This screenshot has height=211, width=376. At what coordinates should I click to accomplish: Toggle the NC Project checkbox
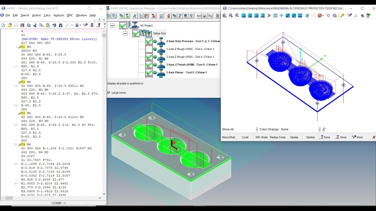pos(123,25)
